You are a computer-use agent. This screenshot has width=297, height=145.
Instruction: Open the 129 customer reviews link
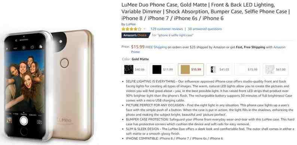tap(166, 29)
